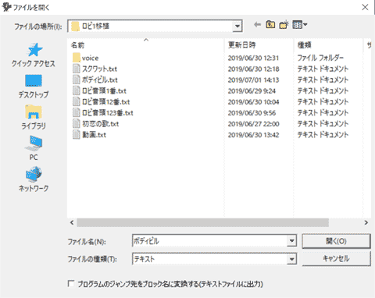The image size is (375, 298).
Task: Click the ボディビル.txt file icon
Action: [77, 80]
